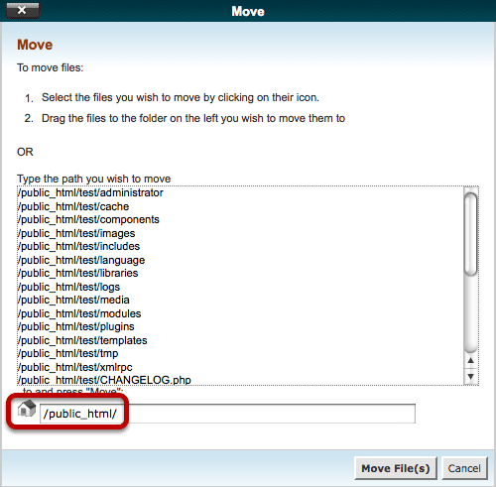Screen dimensions: 496x487
Task: Focus the /public_html/ destination path field
Action: [227, 414]
